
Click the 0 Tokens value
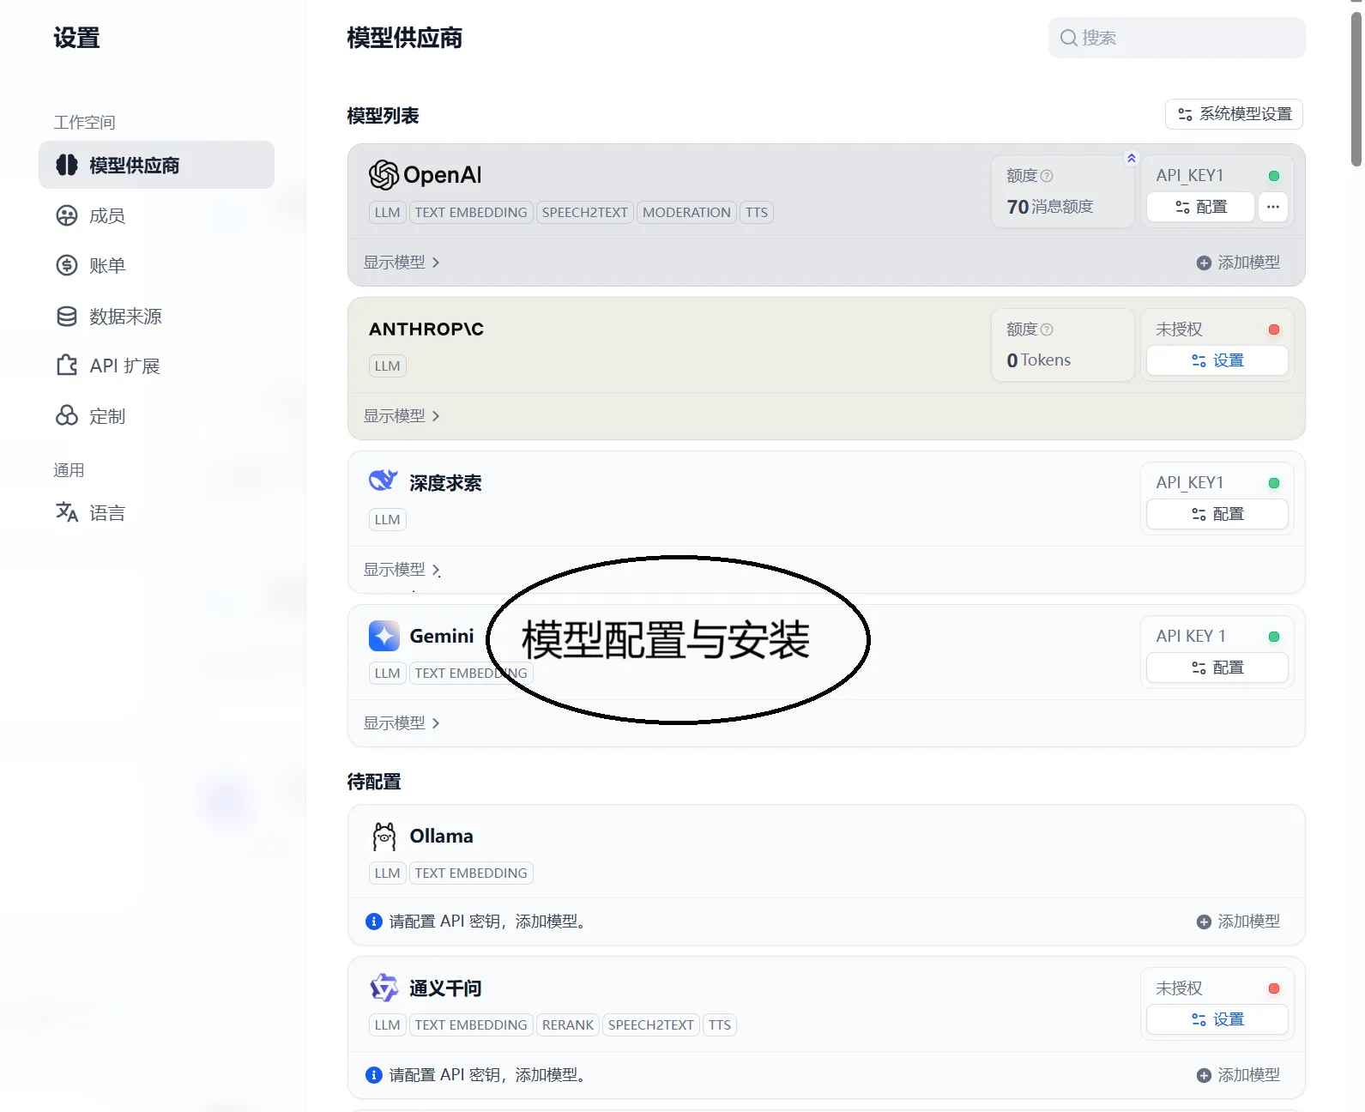1039,360
